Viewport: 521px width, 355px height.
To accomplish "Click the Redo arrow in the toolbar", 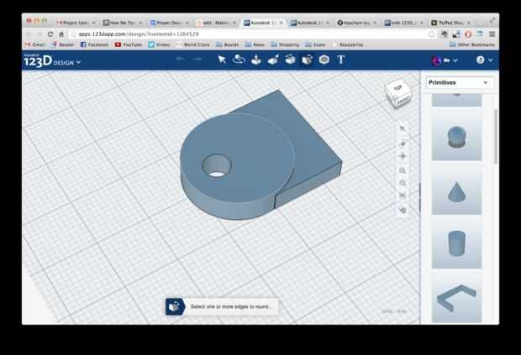I will coord(197,59).
